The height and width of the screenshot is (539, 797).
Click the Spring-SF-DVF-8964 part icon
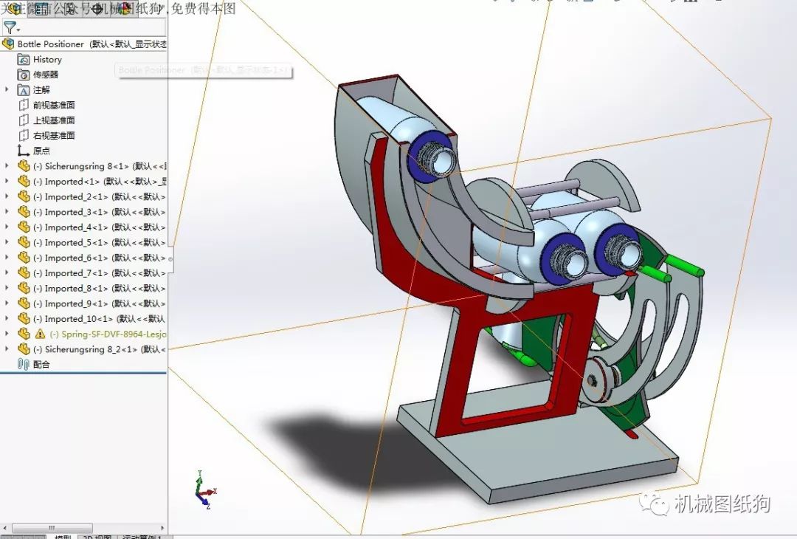point(24,334)
